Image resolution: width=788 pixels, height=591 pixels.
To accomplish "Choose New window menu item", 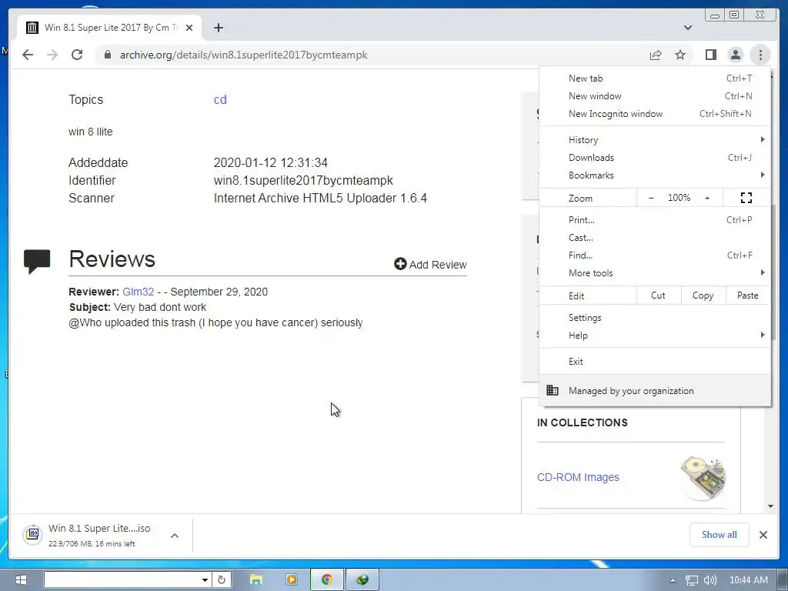I will pos(655,96).
